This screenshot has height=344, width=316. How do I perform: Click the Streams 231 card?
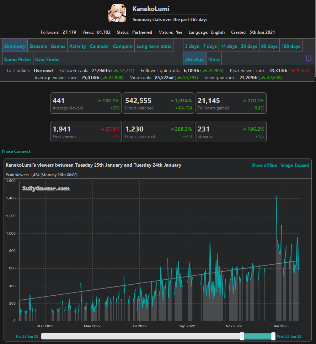pyautogui.click(x=231, y=131)
